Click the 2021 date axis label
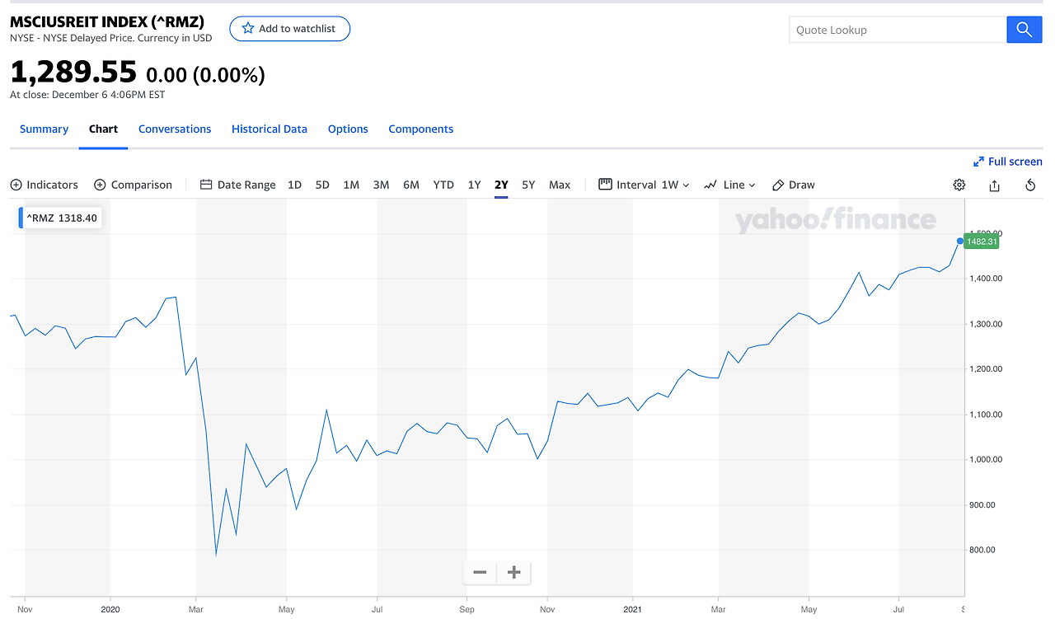The image size is (1055, 619). click(632, 610)
